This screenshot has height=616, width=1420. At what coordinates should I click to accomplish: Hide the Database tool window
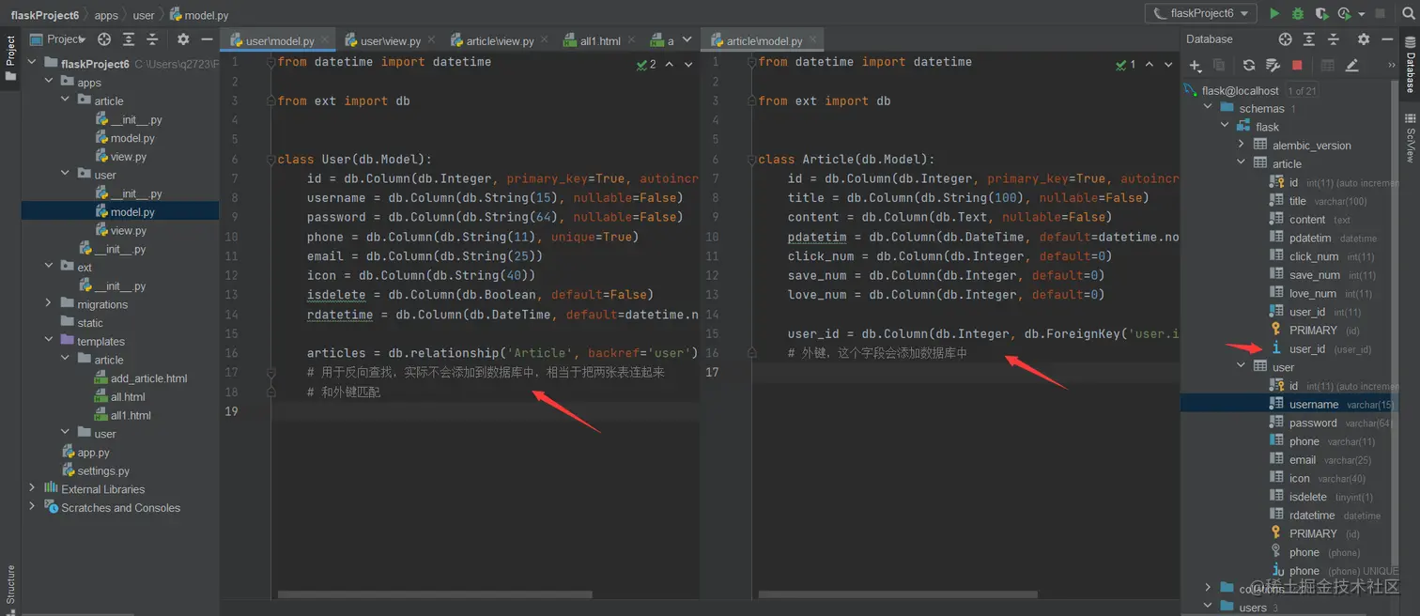pyautogui.click(x=1387, y=39)
